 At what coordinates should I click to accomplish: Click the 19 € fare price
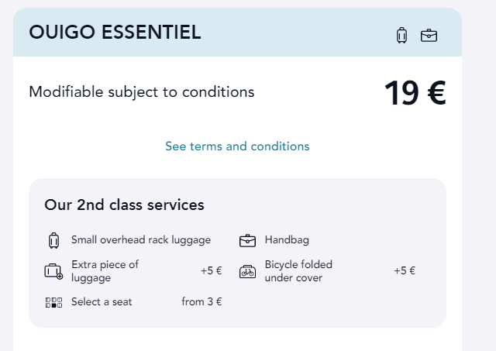coord(415,93)
